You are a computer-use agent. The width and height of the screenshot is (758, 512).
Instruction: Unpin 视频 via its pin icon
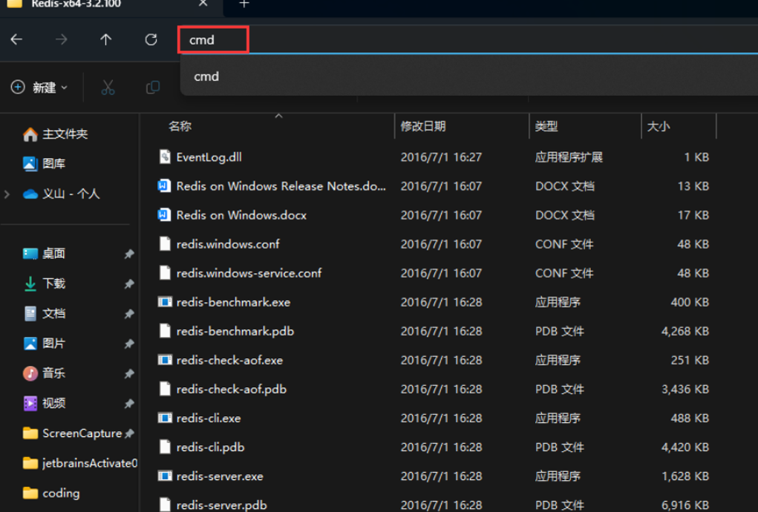click(129, 404)
